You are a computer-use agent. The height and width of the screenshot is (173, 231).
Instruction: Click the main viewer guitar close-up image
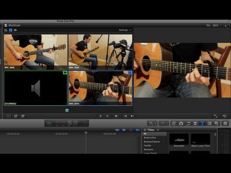tap(182, 70)
